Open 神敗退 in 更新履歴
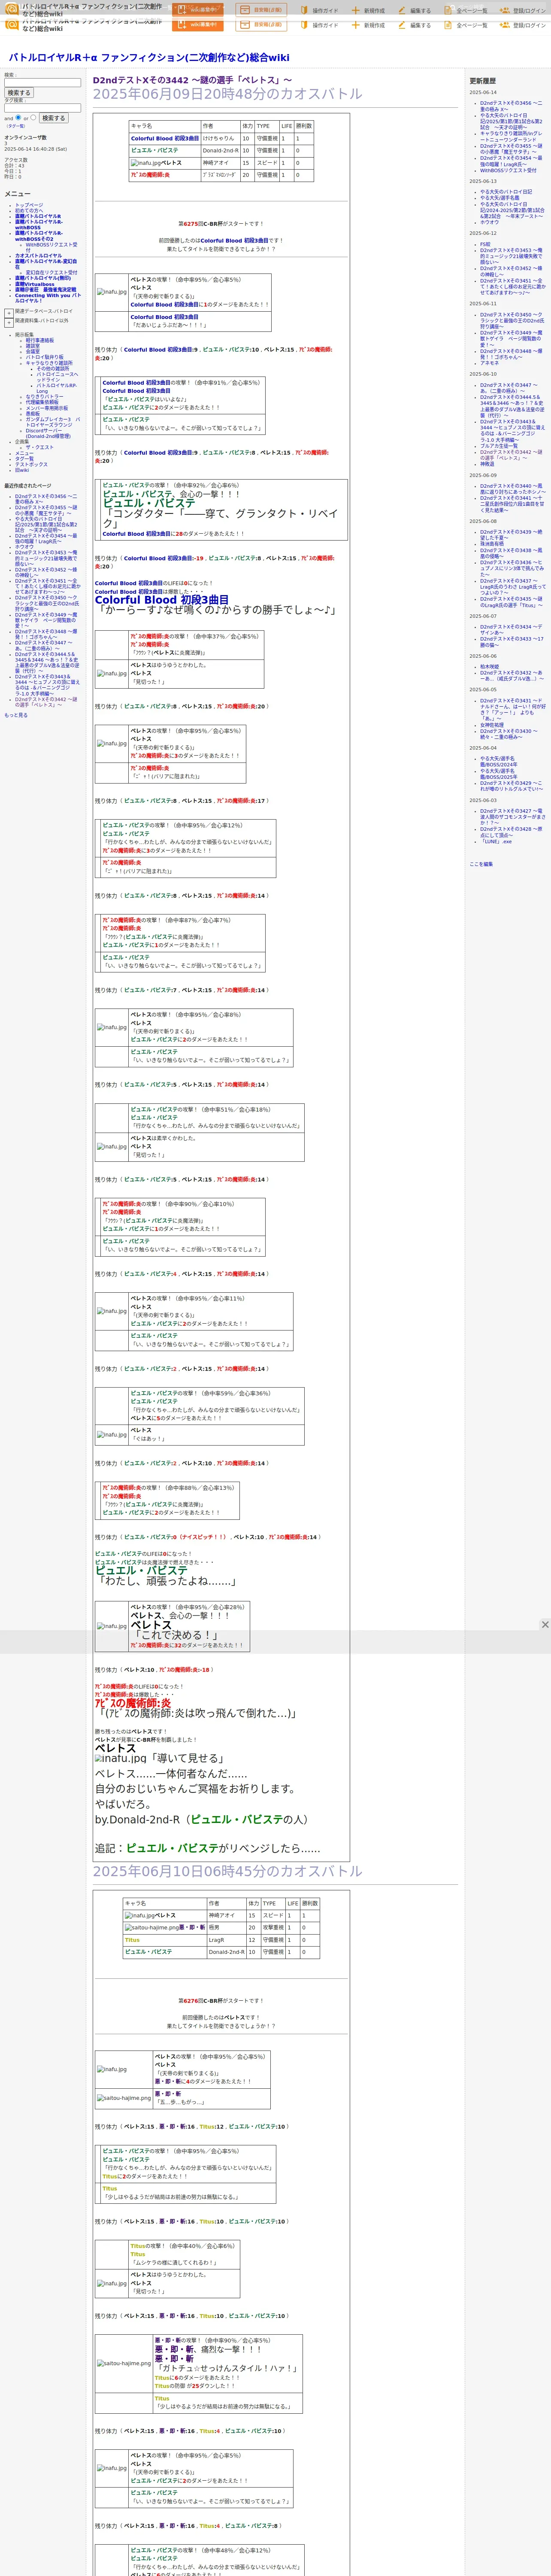 487,464
